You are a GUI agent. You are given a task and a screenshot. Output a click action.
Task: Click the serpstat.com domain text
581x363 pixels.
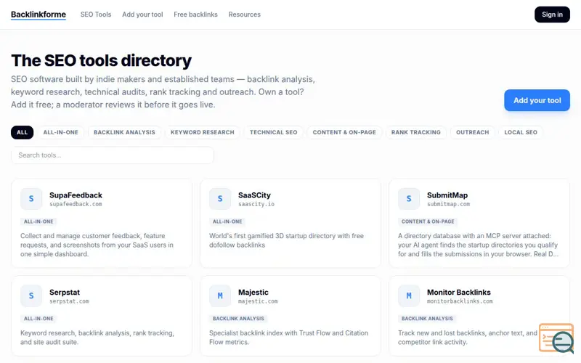point(69,301)
